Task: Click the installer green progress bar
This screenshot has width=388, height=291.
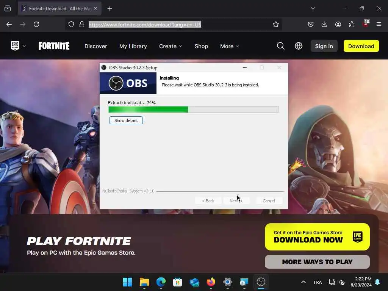Action: pyautogui.click(x=194, y=110)
